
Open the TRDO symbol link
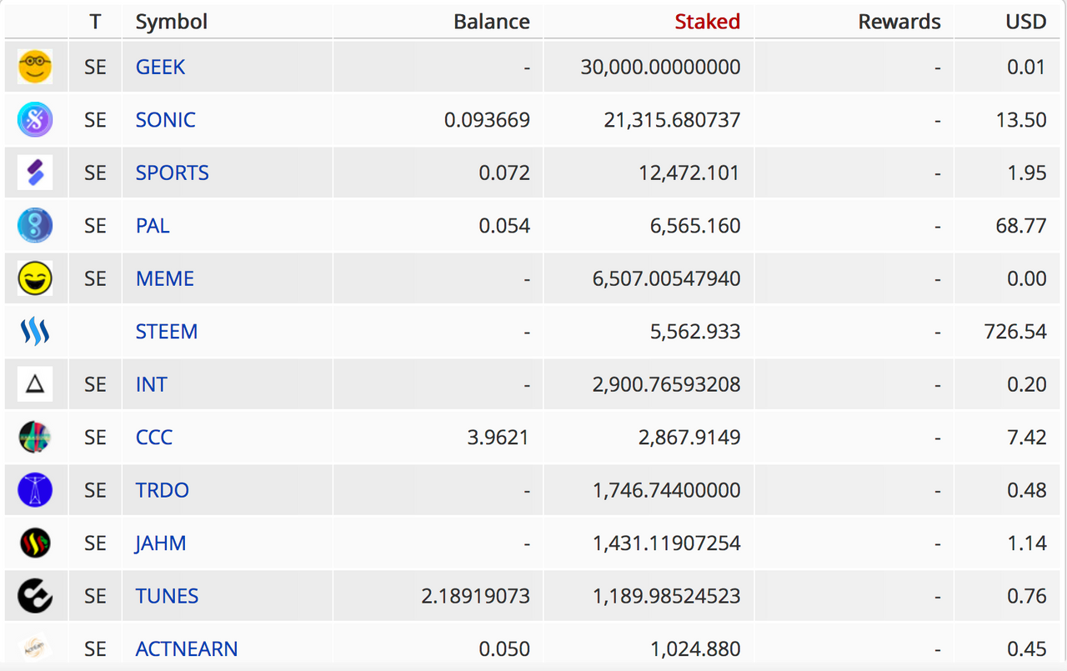pyautogui.click(x=162, y=490)
